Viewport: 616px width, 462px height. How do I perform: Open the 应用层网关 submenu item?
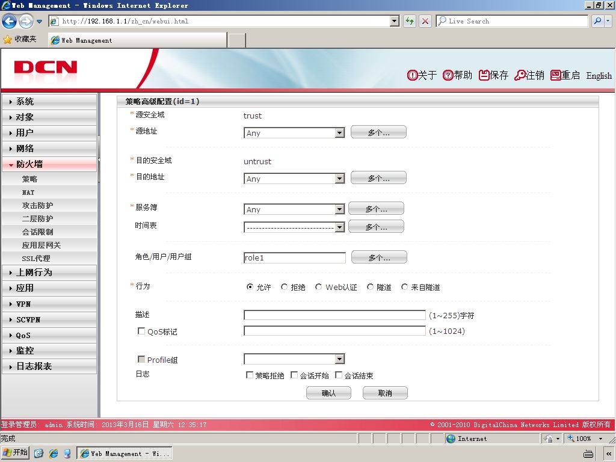(42, 245)
